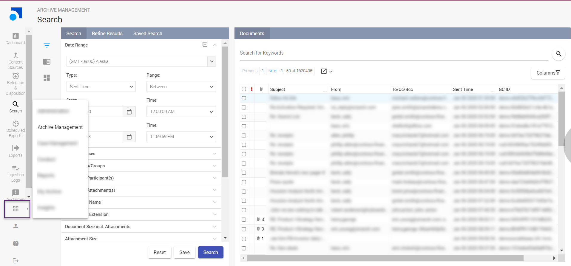Open the Start date calendar picker
The height and width of the screenshot is (266, 571).
129,112
